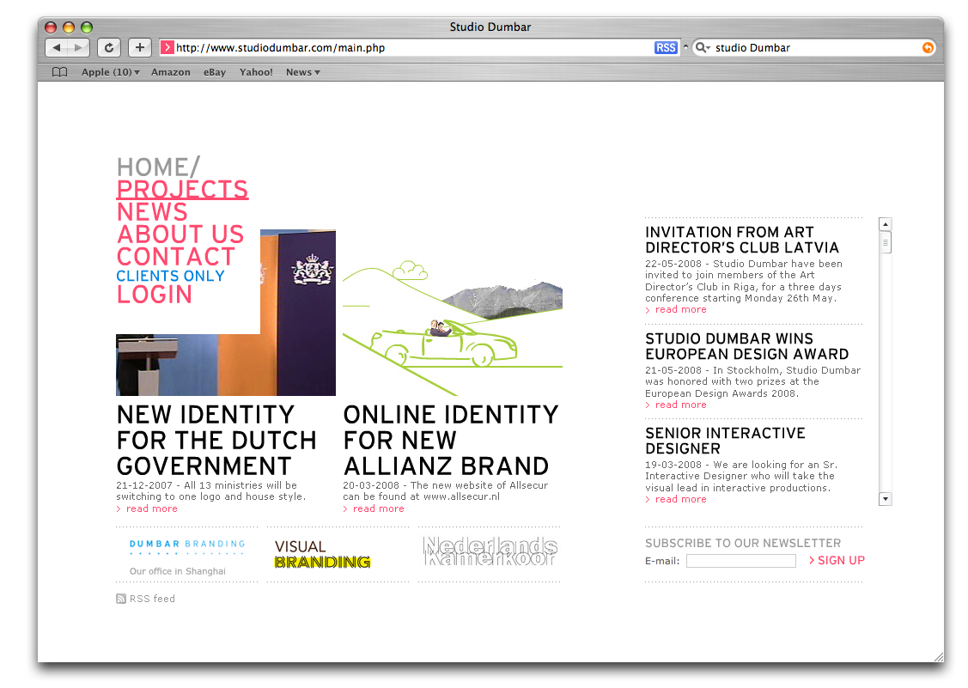Click the search field containing studio Dumbar
The width and height of the screenshot is (968, 688).
[813, 47]
